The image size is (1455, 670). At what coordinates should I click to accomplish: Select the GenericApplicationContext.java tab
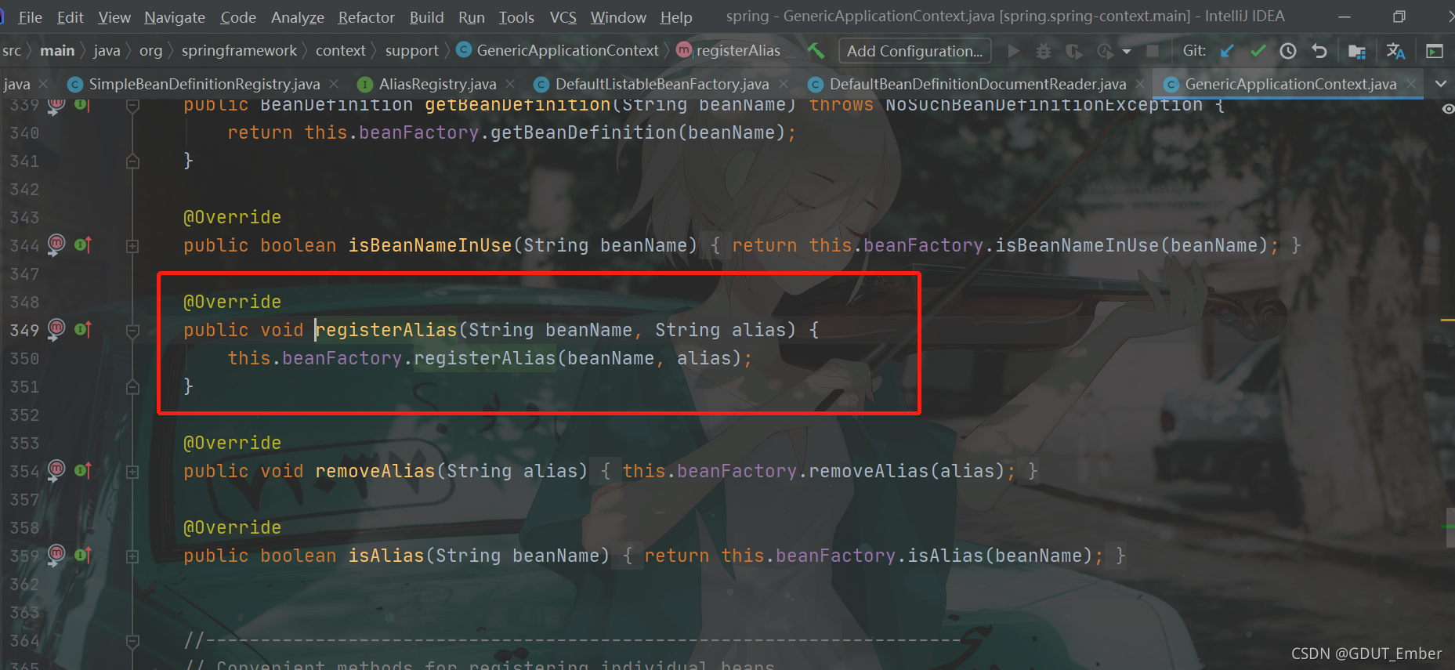point(1290,84)
